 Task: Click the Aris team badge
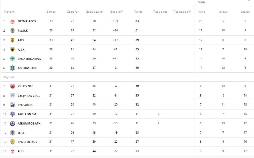click(x=12, y=40)
